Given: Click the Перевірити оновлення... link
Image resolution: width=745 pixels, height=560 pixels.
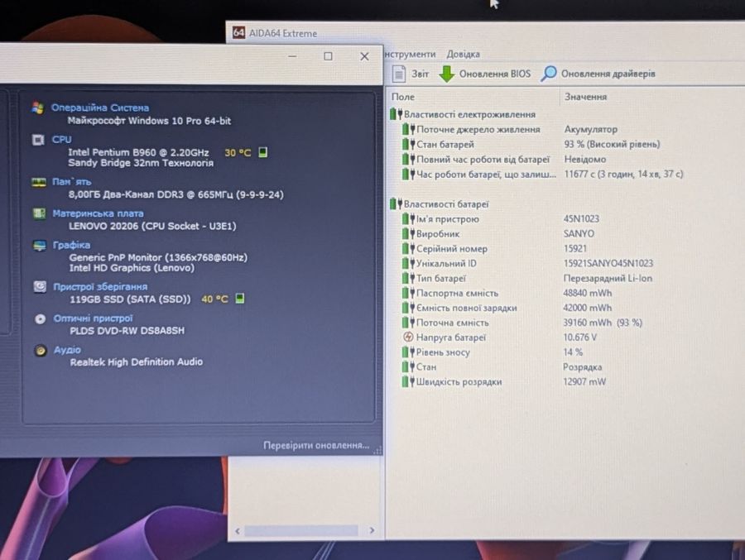Looking at the screenshot, I should (x=316, y=445).
